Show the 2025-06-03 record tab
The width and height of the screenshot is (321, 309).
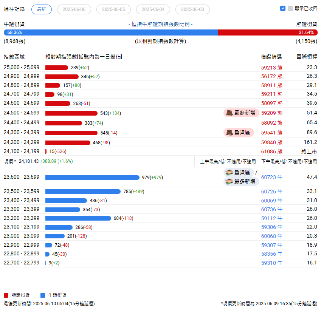click(192, 9)
